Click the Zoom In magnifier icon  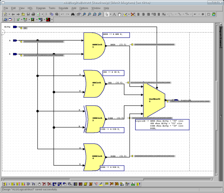[x=84, y=14]
